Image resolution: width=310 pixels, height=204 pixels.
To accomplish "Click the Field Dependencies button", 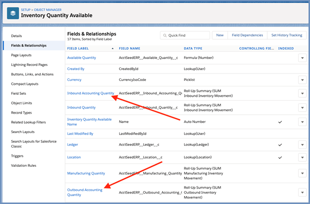I will (247, 35).
